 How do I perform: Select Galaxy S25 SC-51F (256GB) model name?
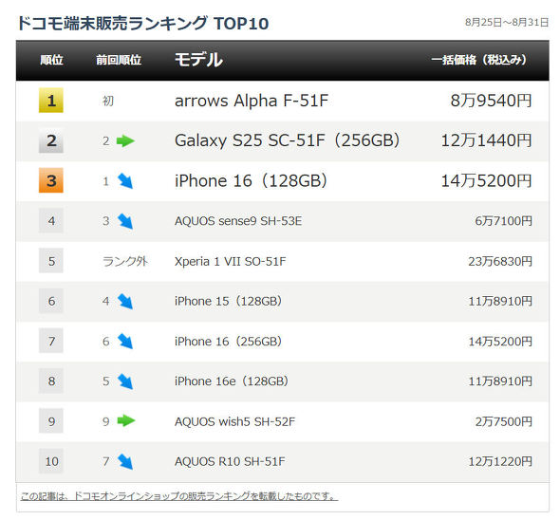(288, 140)
